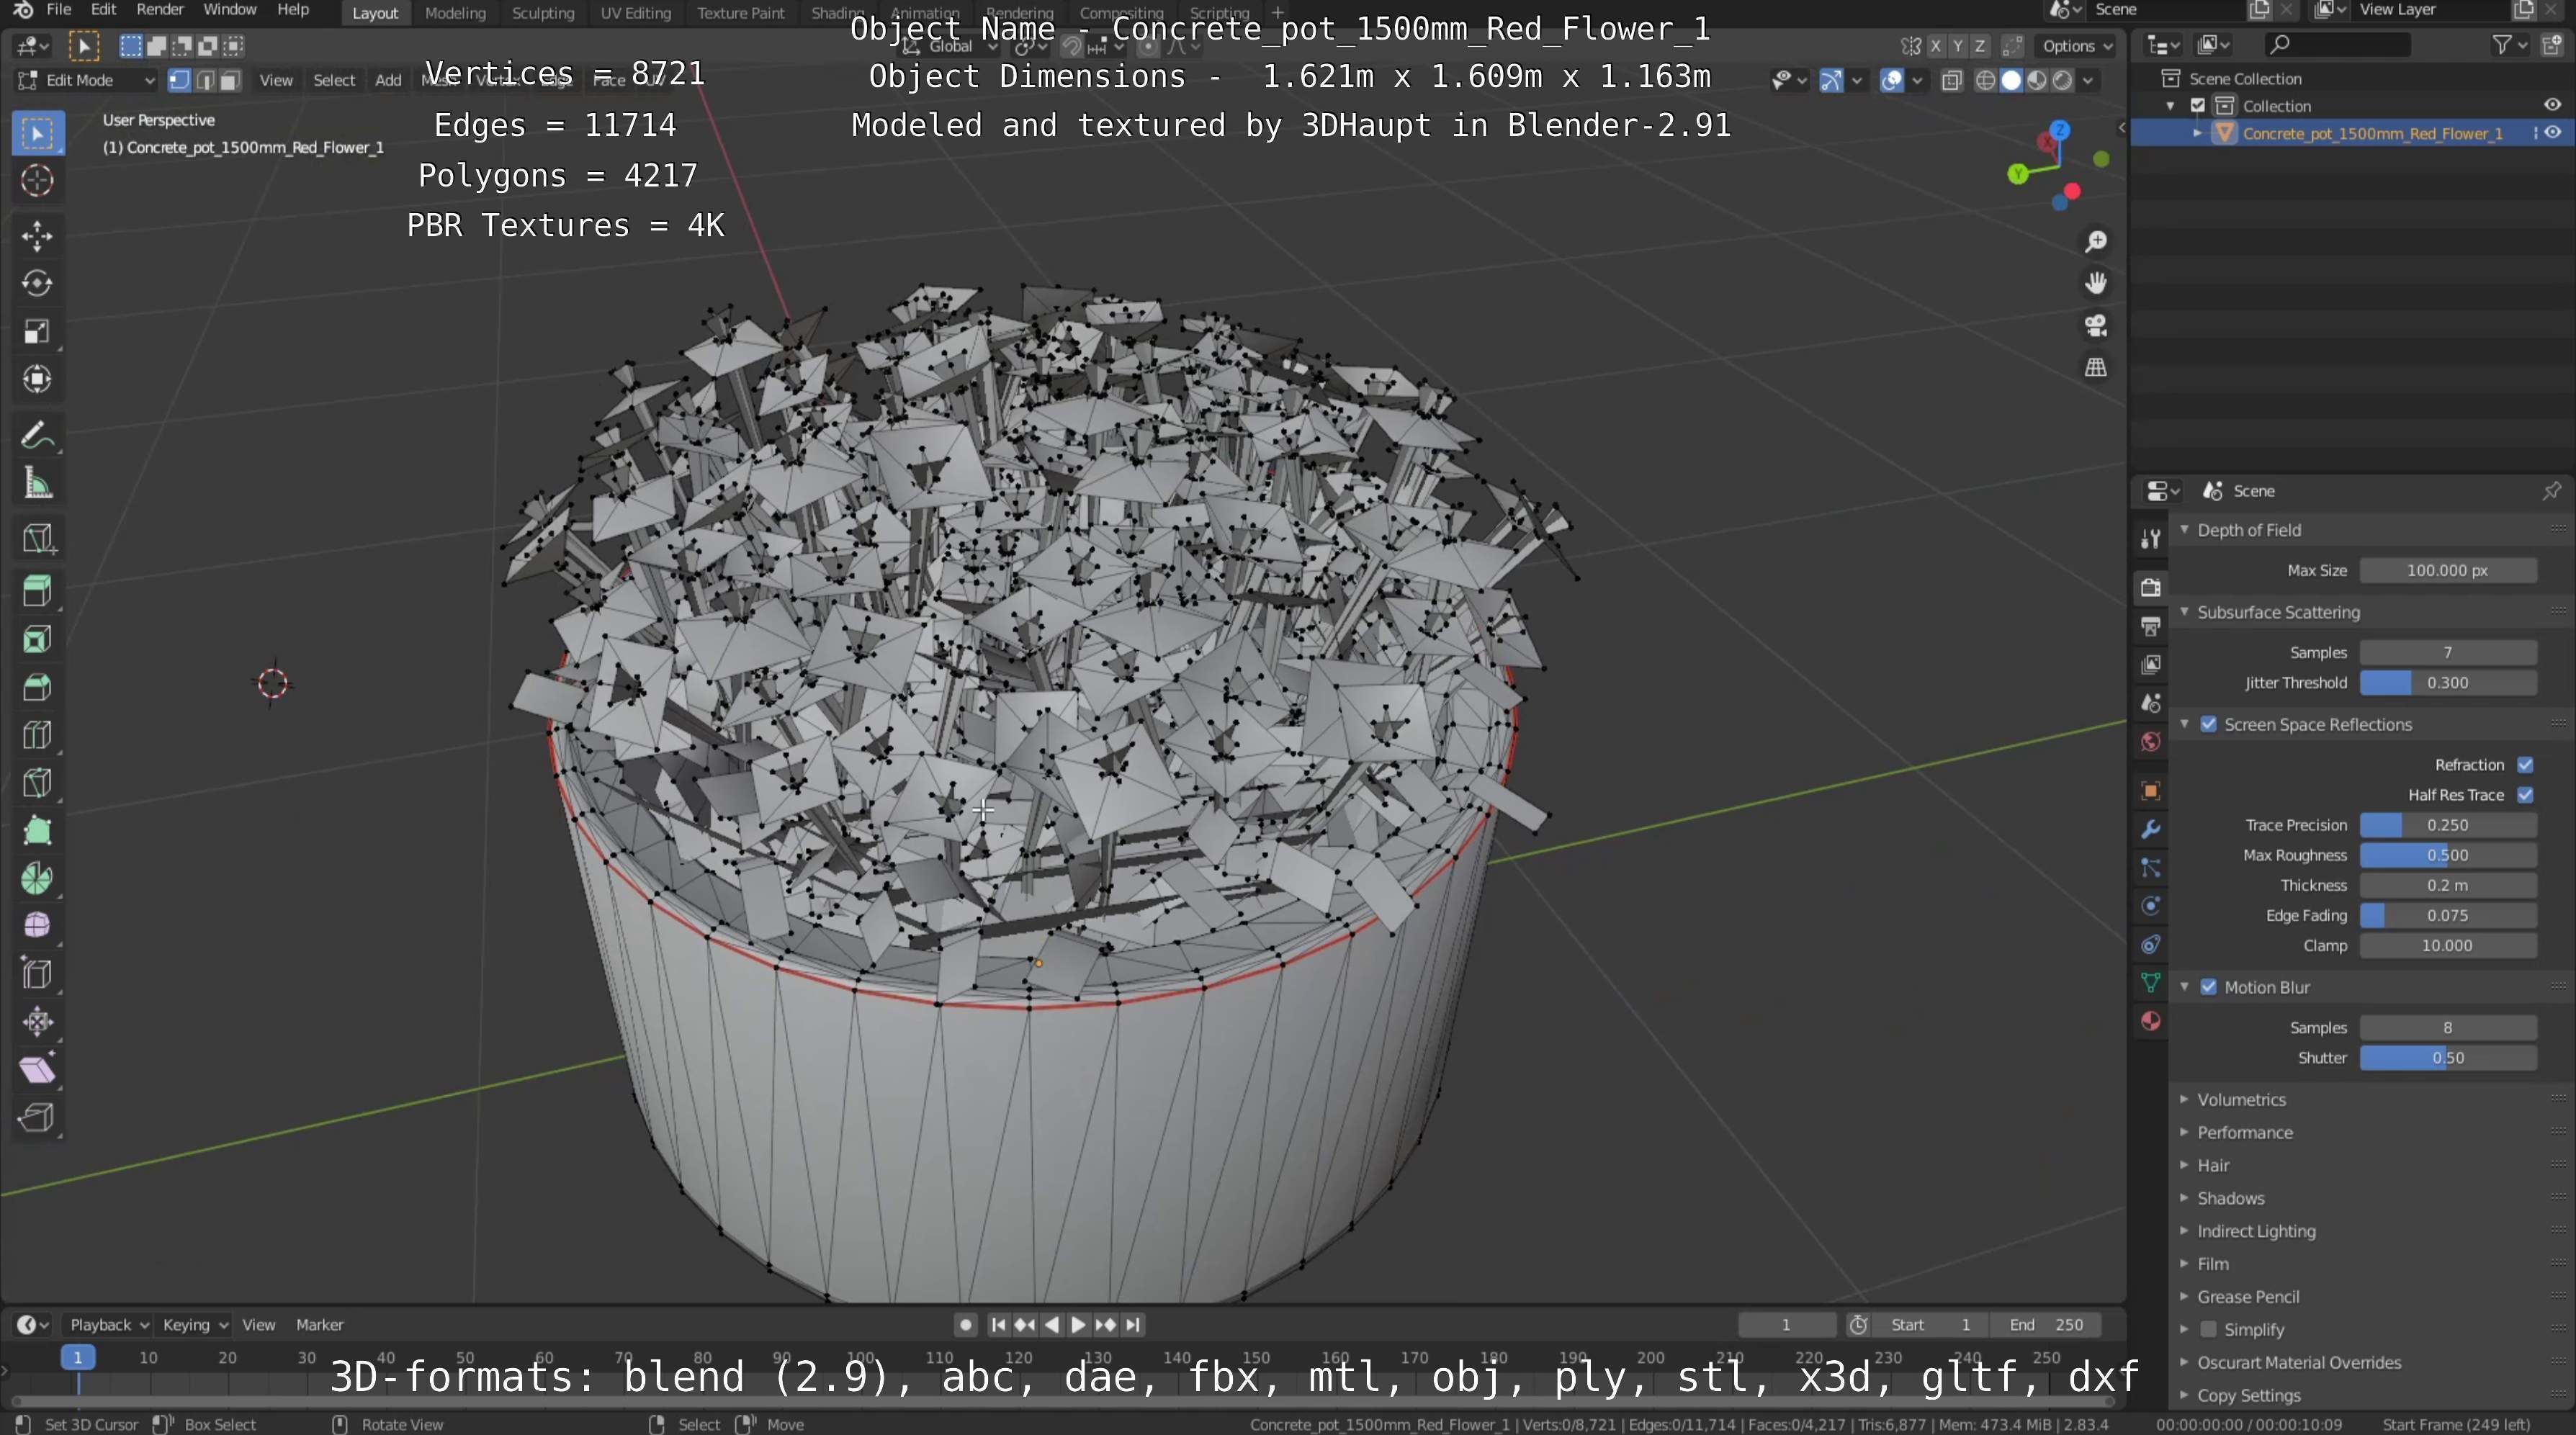Switch orthographic/perspective grid icon
This screenshot has height=1435, width=2576.
pos(2096,368)
